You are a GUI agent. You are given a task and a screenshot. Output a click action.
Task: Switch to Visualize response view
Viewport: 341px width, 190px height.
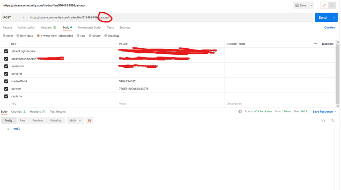[x=56, y=121]
